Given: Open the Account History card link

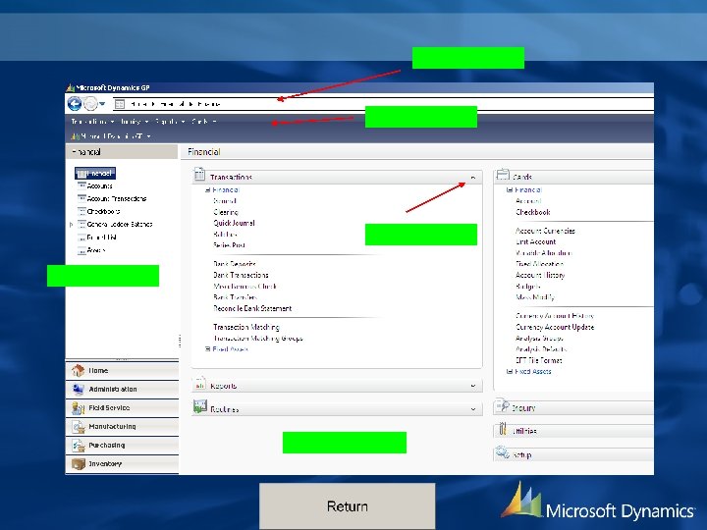Looking at the screenshot, I should coord(540,276).
